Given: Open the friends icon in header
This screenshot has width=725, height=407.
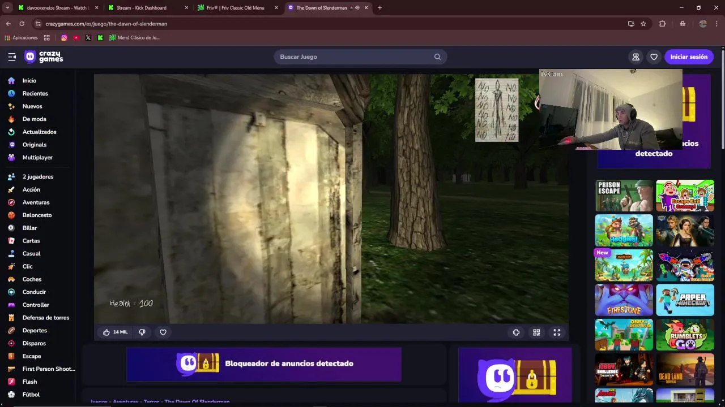Looking at the screenshot, I should point(636,57).
